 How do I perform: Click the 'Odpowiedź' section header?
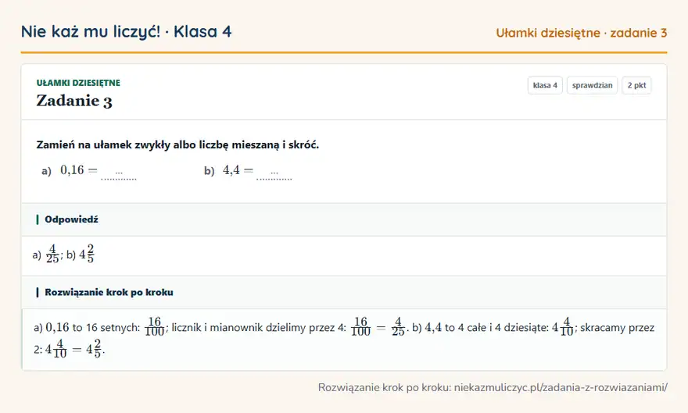[x=71, y=219]
